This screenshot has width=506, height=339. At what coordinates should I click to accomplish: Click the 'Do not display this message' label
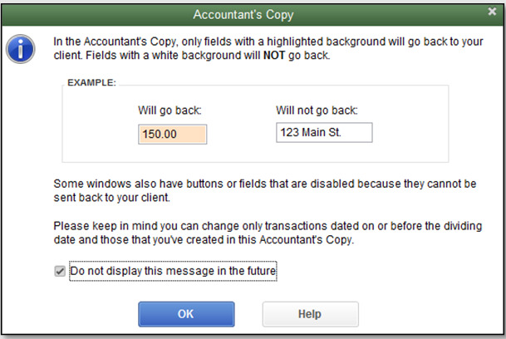pyautogui.click(x=173, y=271)
